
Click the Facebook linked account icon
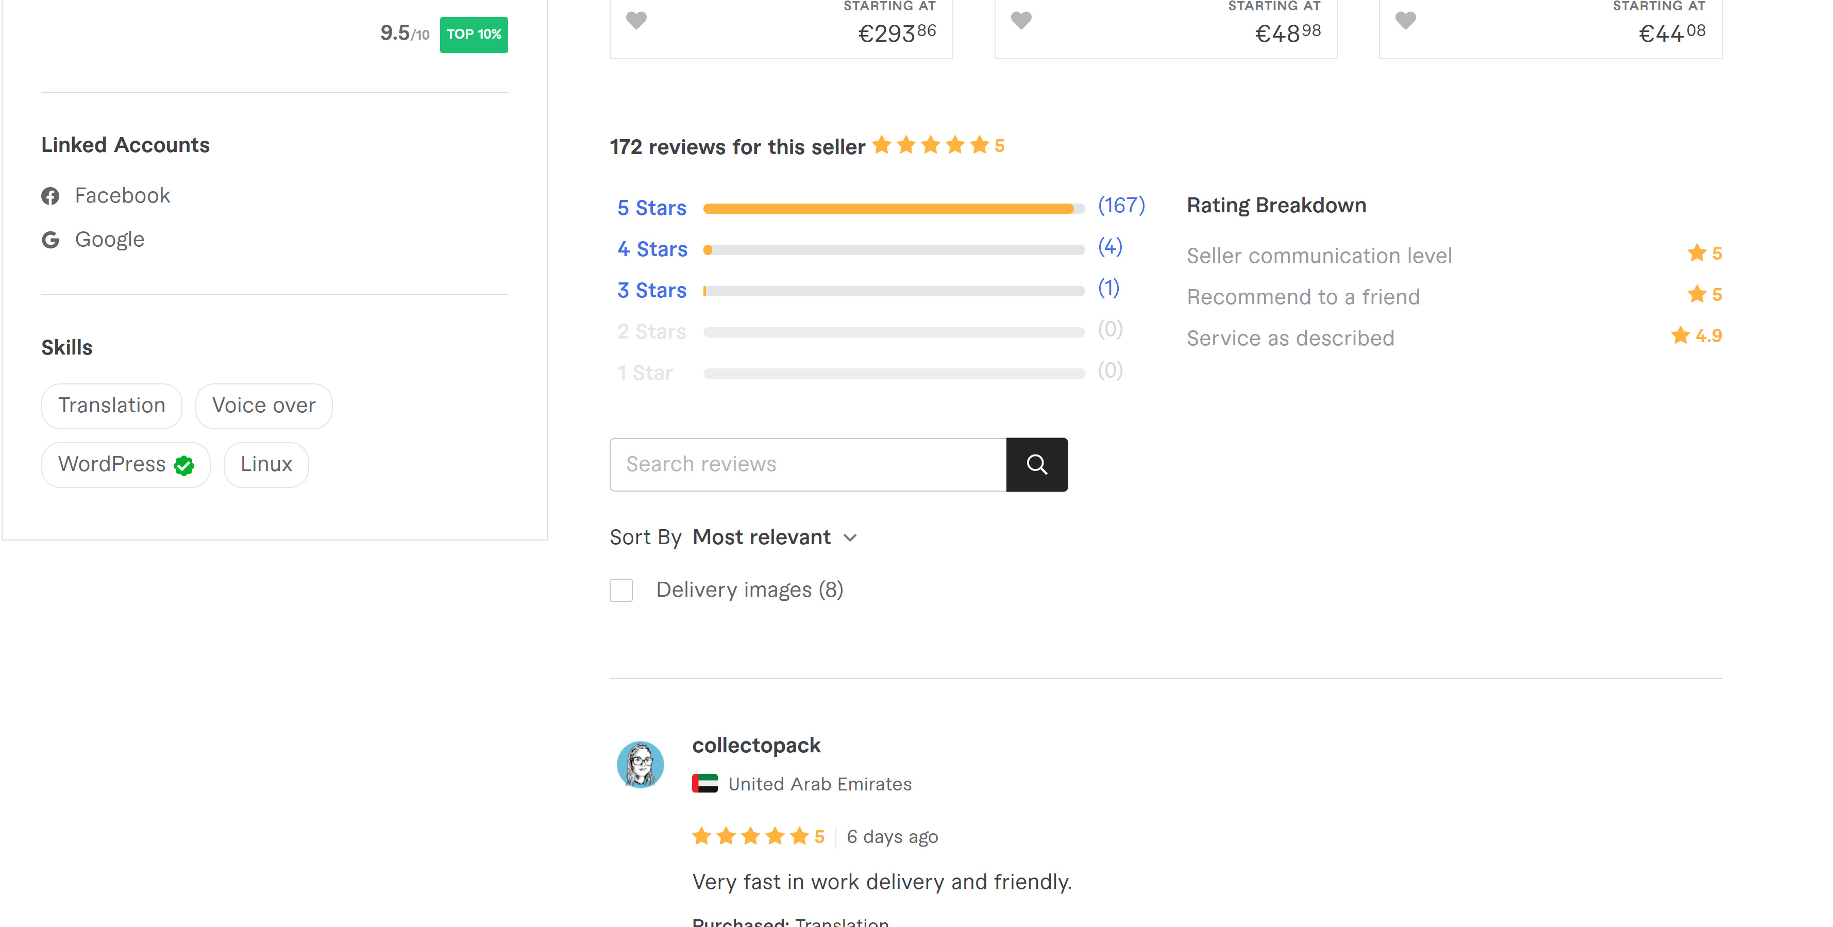(x=51, y=196)
